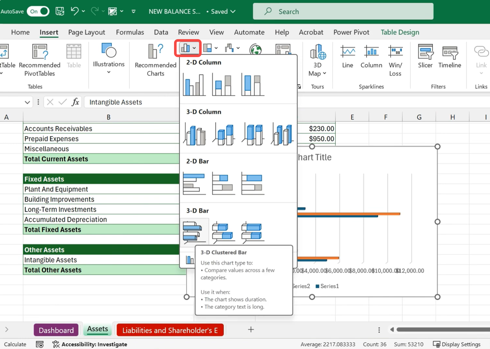490x349 pixels.
Task: Open Display Settings from status bar
Action: [457, 344]
